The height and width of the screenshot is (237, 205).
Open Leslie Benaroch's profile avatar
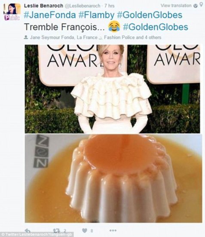tap(12, 12)
